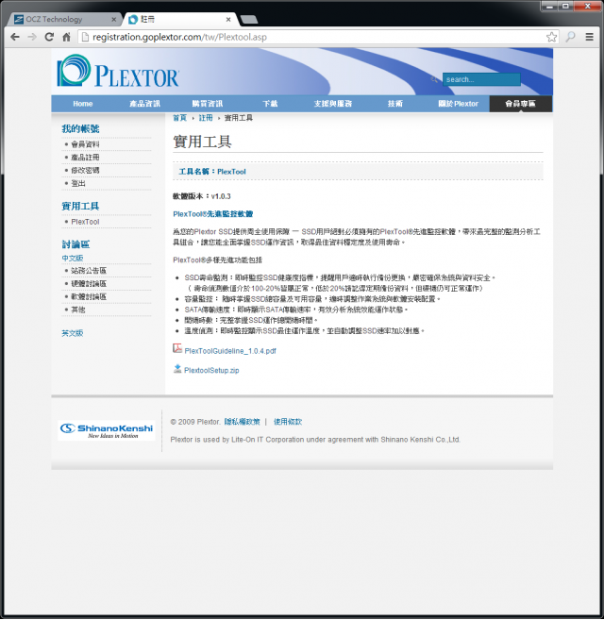Open the browser home page icon
This screenshot has height=620, width=604.
pos(66,37)
